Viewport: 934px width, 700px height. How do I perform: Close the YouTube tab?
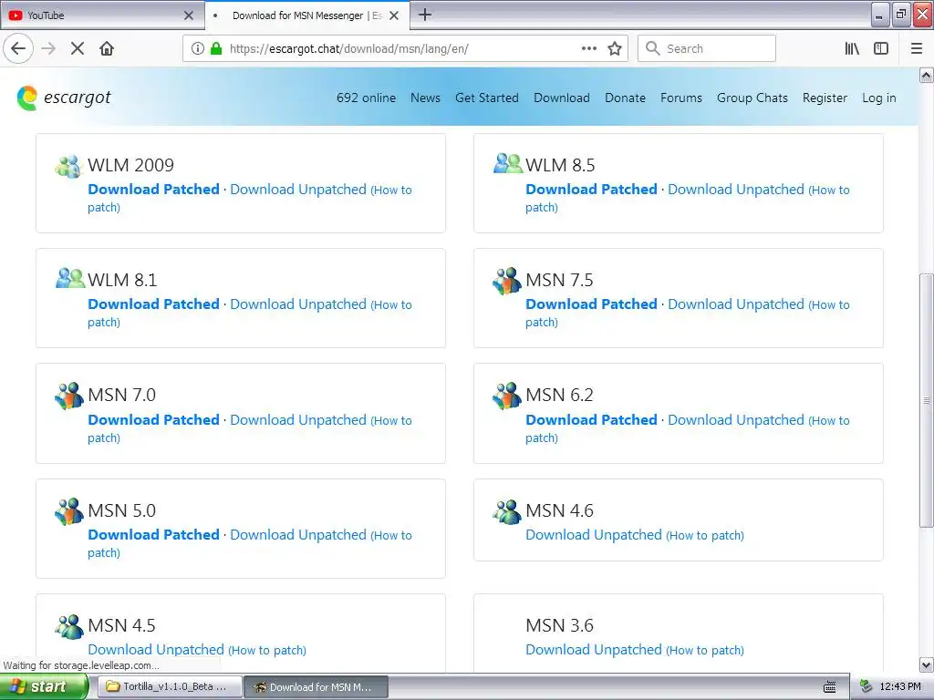[189, 15]
